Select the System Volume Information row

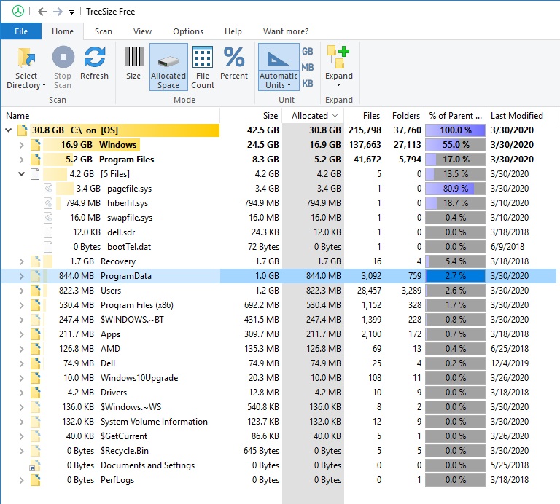point(279,422)
